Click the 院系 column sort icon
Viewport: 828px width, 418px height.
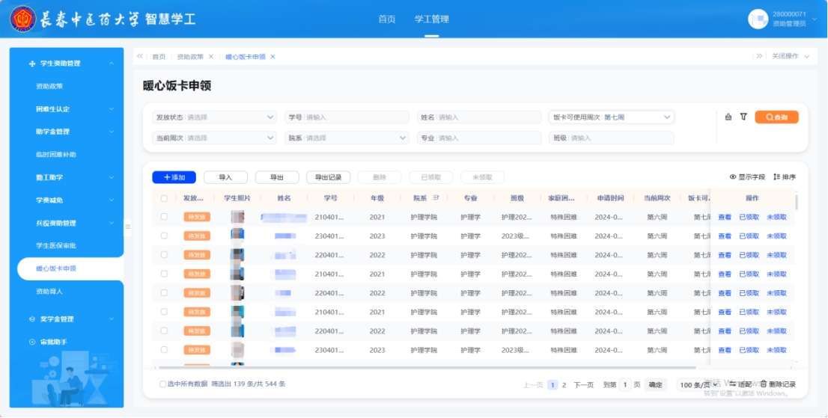[x=436, y=197]
